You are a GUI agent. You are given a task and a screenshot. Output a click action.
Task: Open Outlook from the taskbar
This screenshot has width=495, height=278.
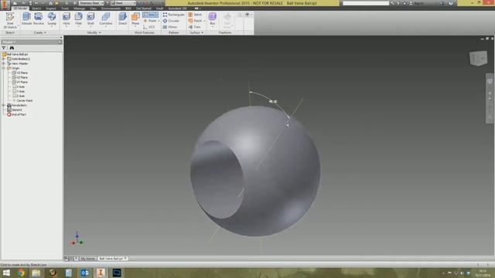click(x=84, y=273)
